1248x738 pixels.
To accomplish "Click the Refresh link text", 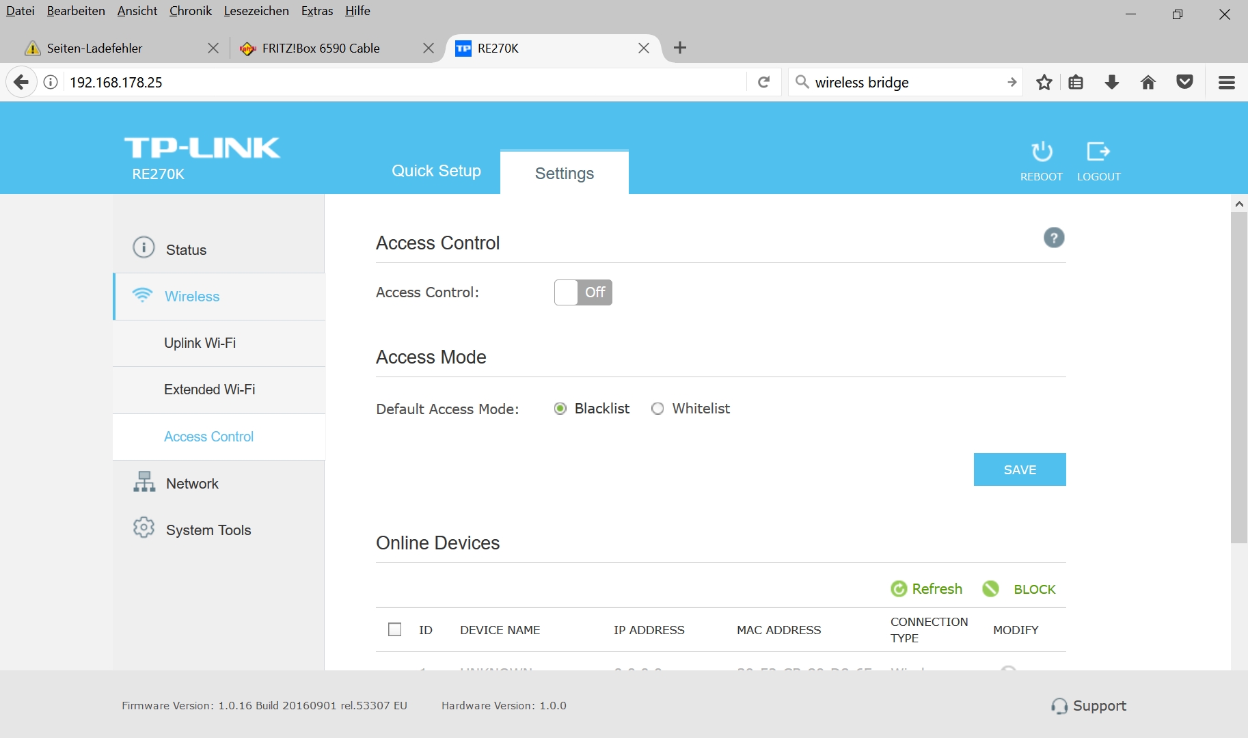I will (x=937, y=589).
